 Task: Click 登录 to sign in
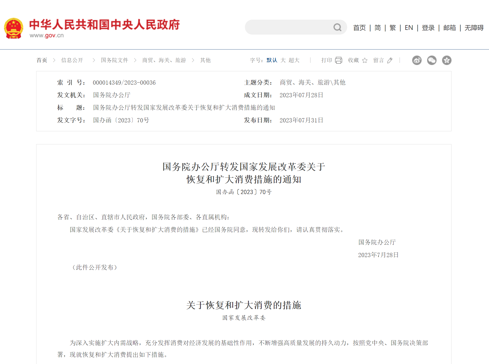428,28
